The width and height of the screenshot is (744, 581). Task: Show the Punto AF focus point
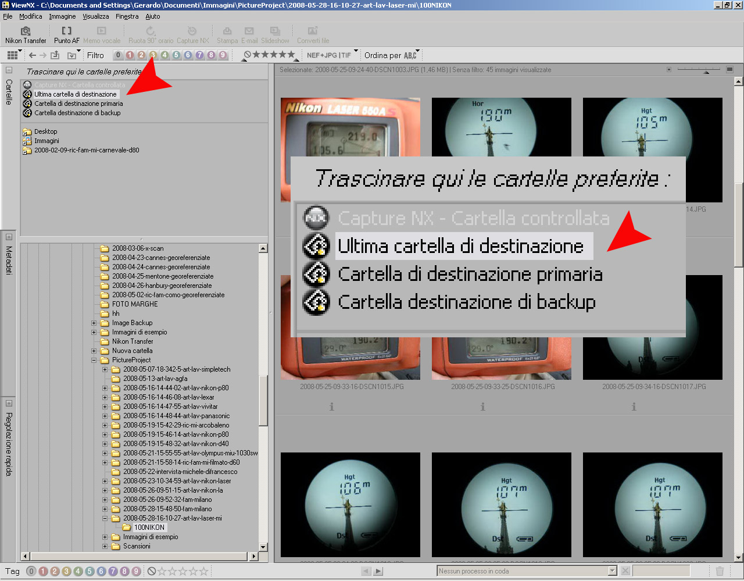pyautogui.click(x=67, y=35)
